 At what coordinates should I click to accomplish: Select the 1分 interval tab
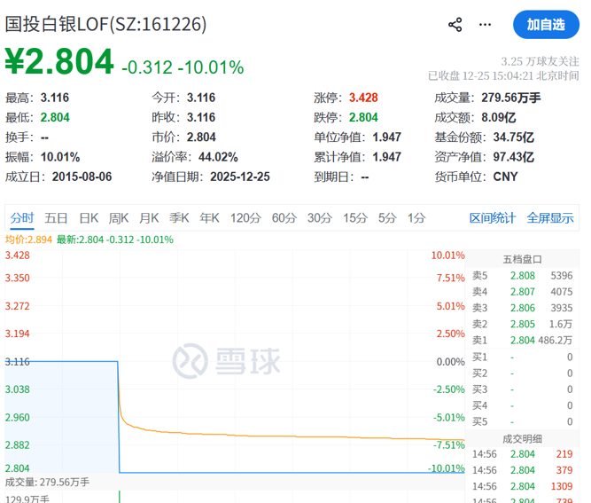point(416,217)
